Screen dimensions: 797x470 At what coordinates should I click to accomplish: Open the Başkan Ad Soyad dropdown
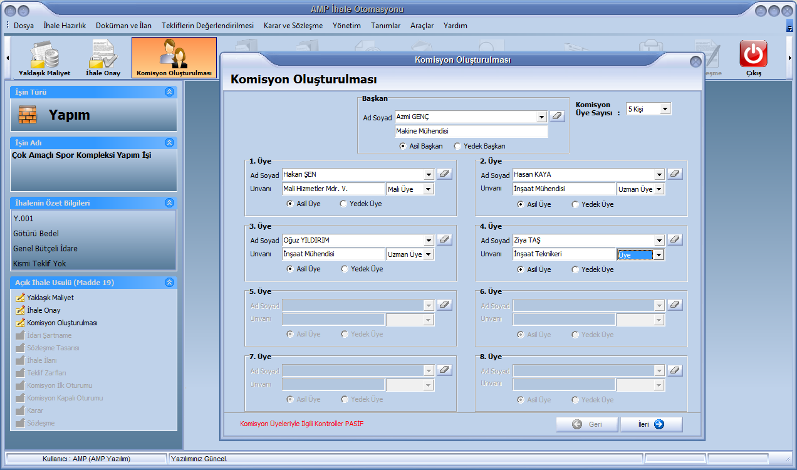click(541, 117)
